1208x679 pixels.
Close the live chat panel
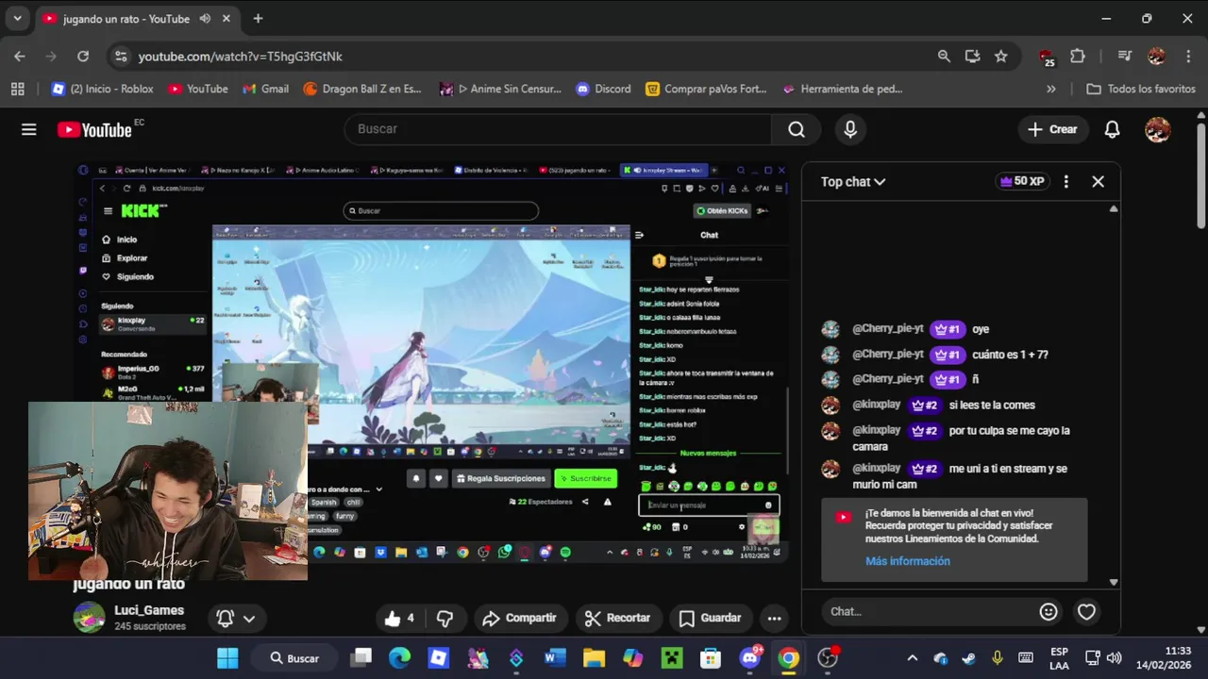click(1098, 181)
